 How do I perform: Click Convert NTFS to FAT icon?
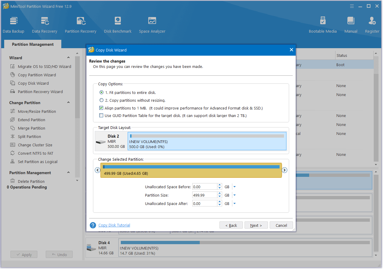(x=13, y=153)
